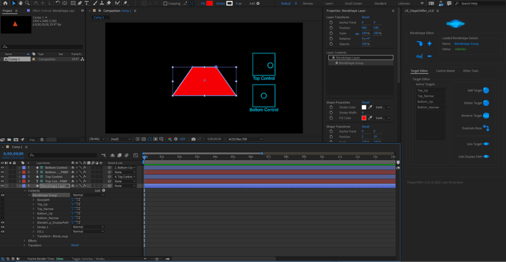Select the Rectangle shape tool

click(73, 3)
